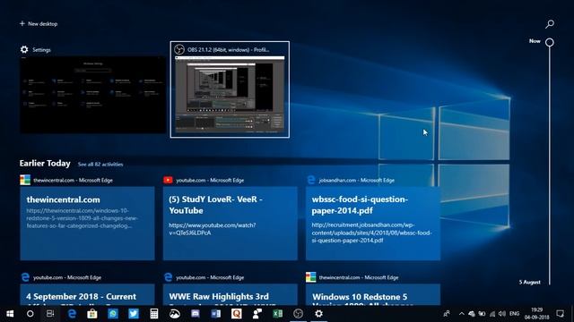Open WhatsApp from the taskbar

pyautogui.click(x=113, y=314)
